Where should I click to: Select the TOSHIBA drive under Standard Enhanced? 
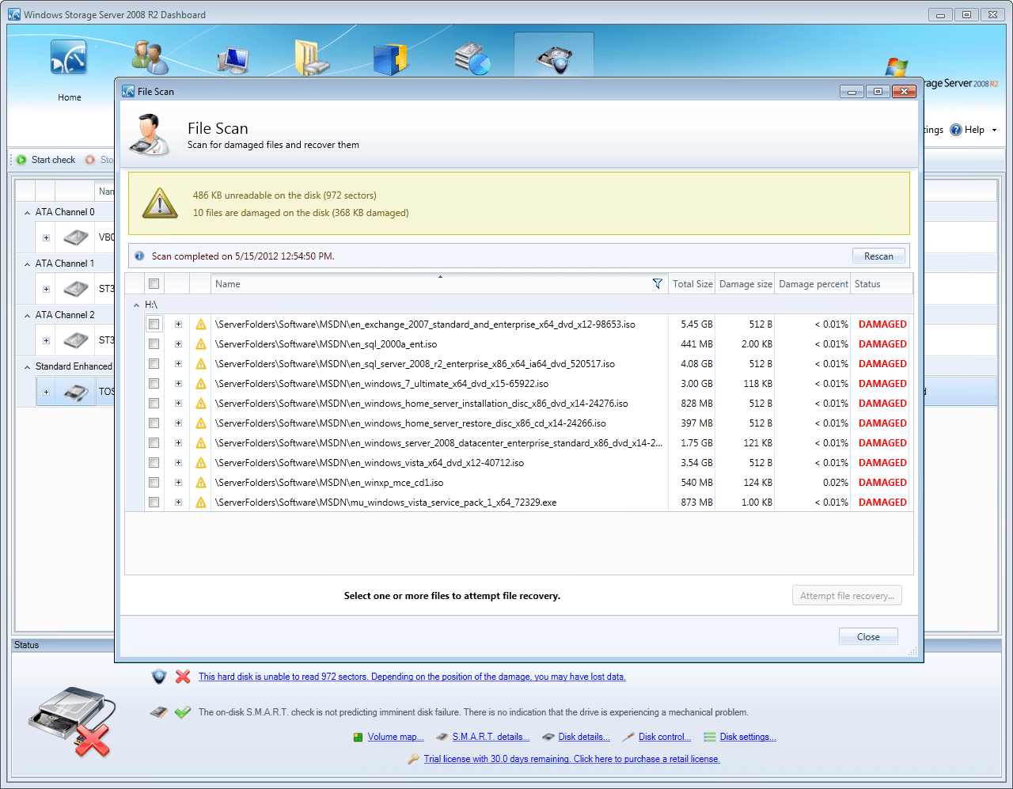pos(75,391)
